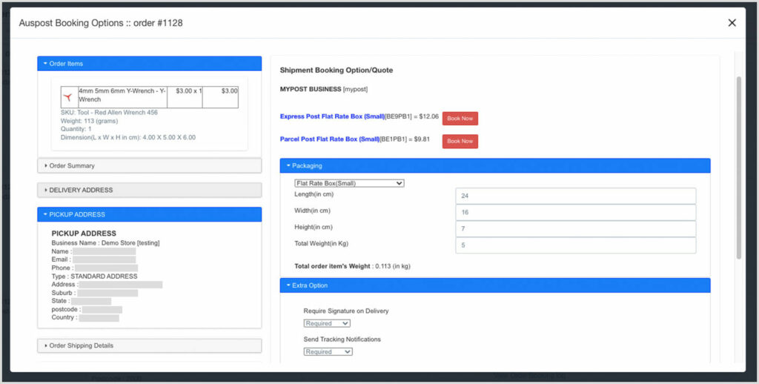The height and width of the screenshot is (384, 759).
Task: Click the 'Dimension(L x W x H in cm)' text
Action: pos(128,138)
